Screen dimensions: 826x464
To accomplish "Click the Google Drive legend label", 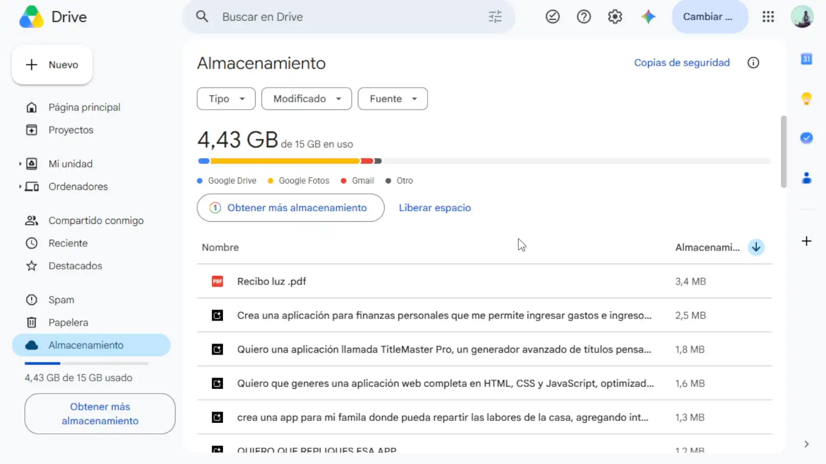I will click(232, 181).
